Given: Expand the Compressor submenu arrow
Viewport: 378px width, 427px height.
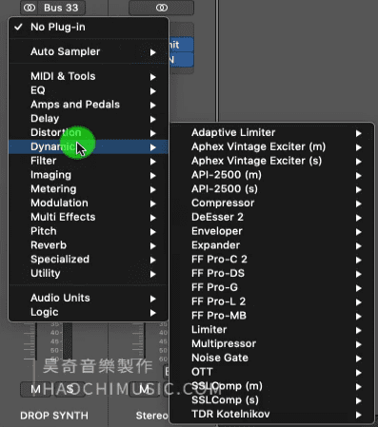Looking at the screenshot, I should click(359, 204).
